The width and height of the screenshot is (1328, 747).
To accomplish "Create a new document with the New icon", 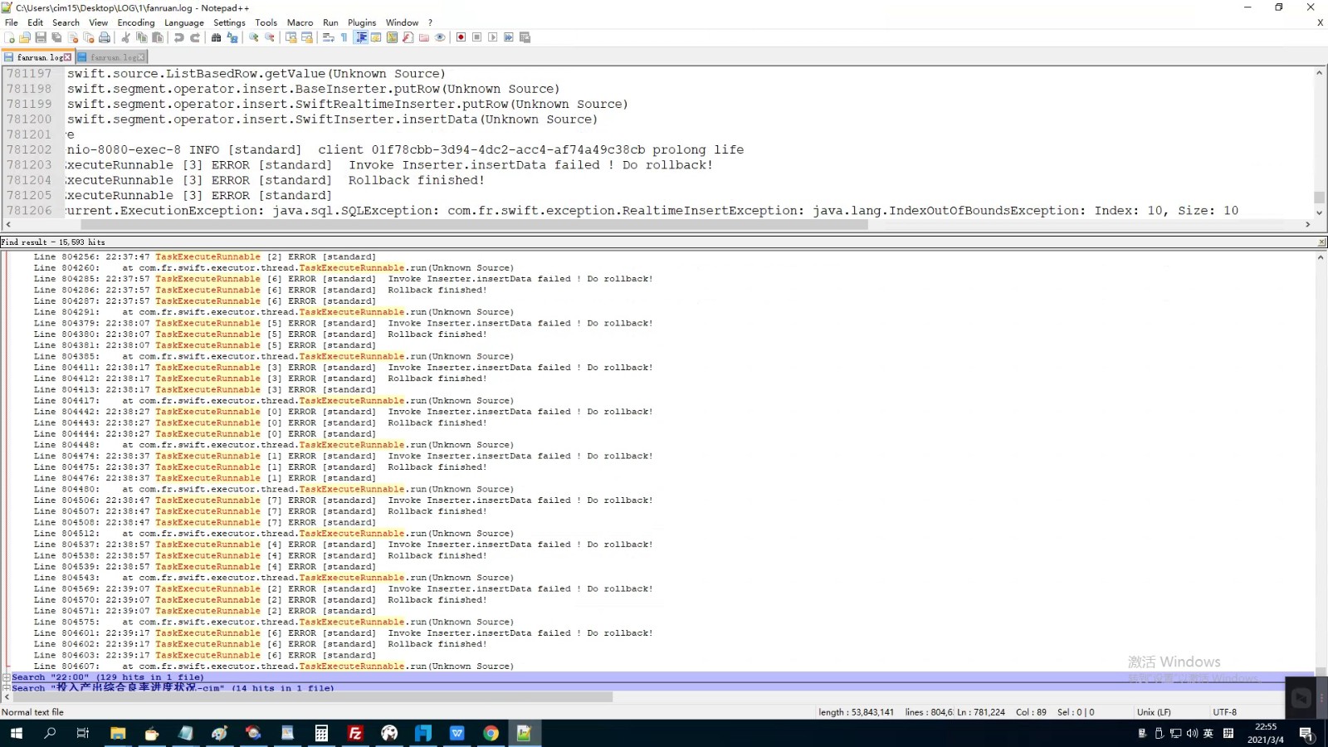I will pyautogui.click(x=9, y=37).
